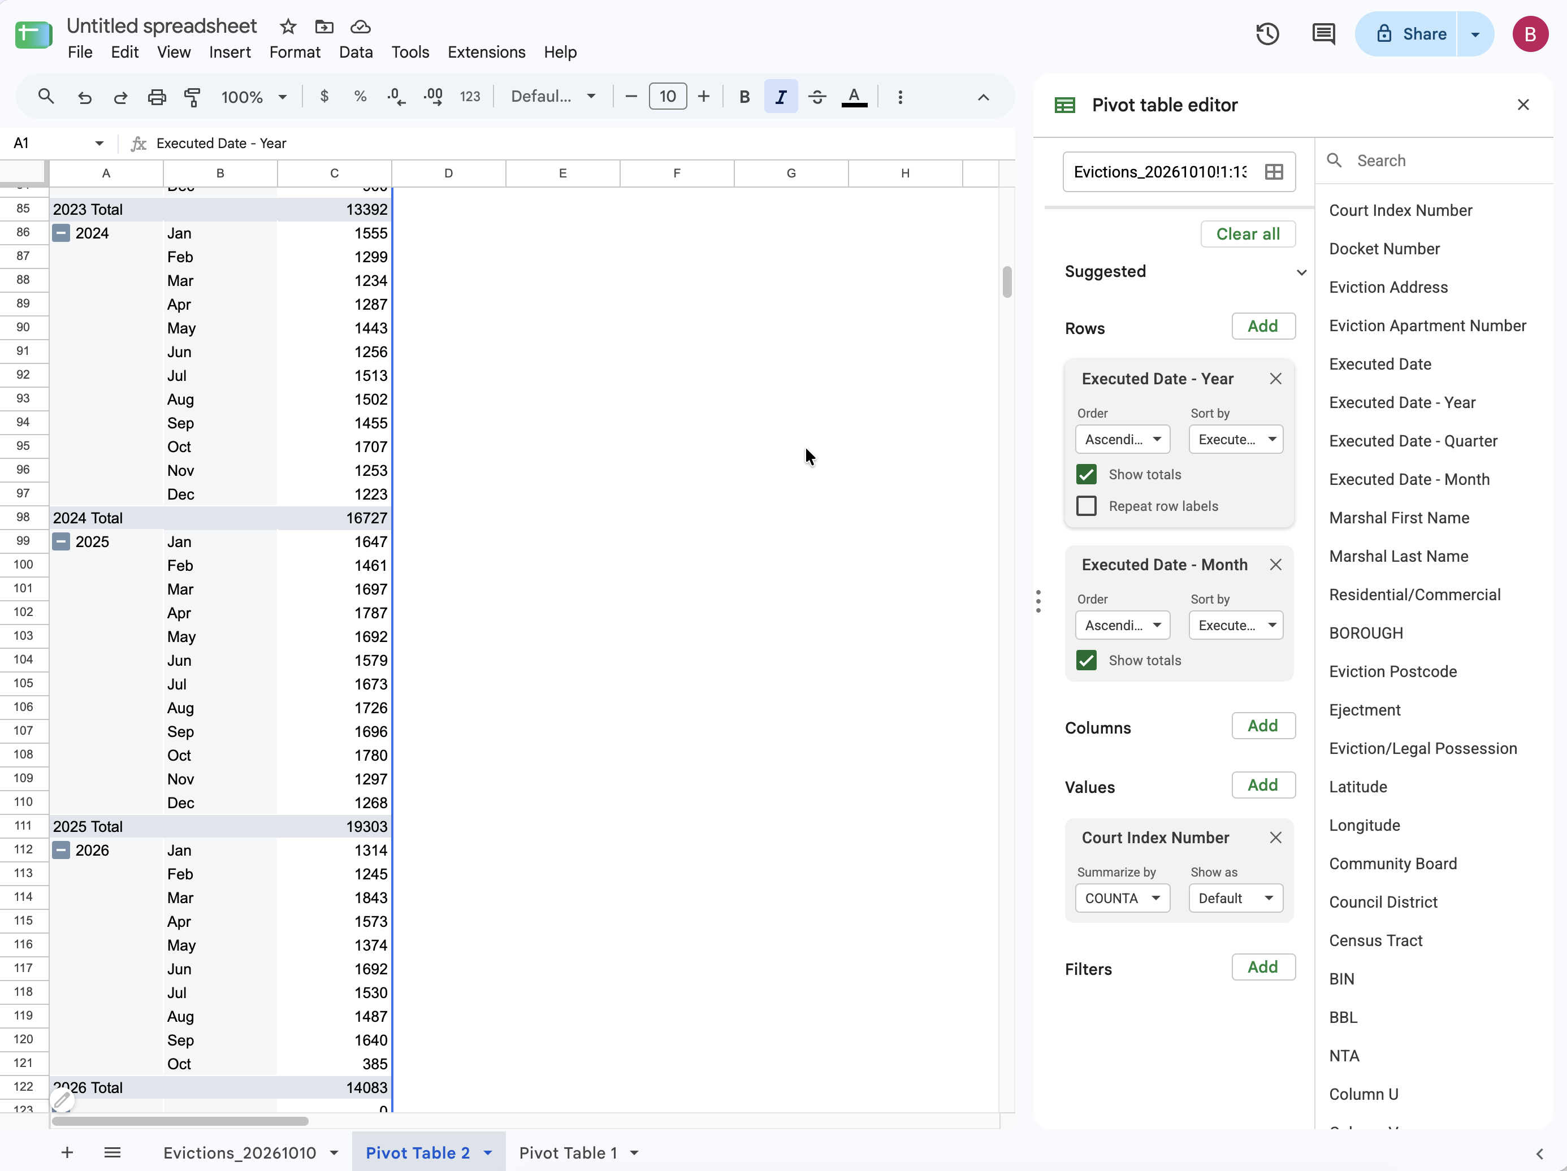Open Show as Default dropdown
This screenshot has width=1567, height=1171.
pos(1236,898)
